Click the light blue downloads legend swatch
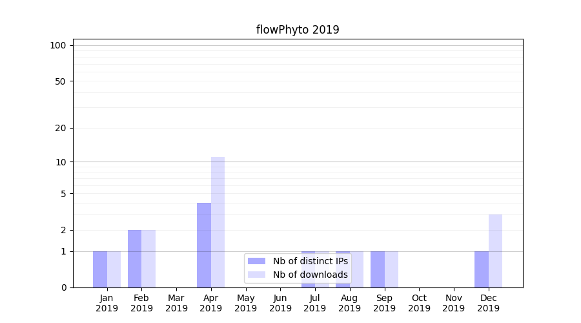This screenshot has height=323, width=581. click(256, 275)
